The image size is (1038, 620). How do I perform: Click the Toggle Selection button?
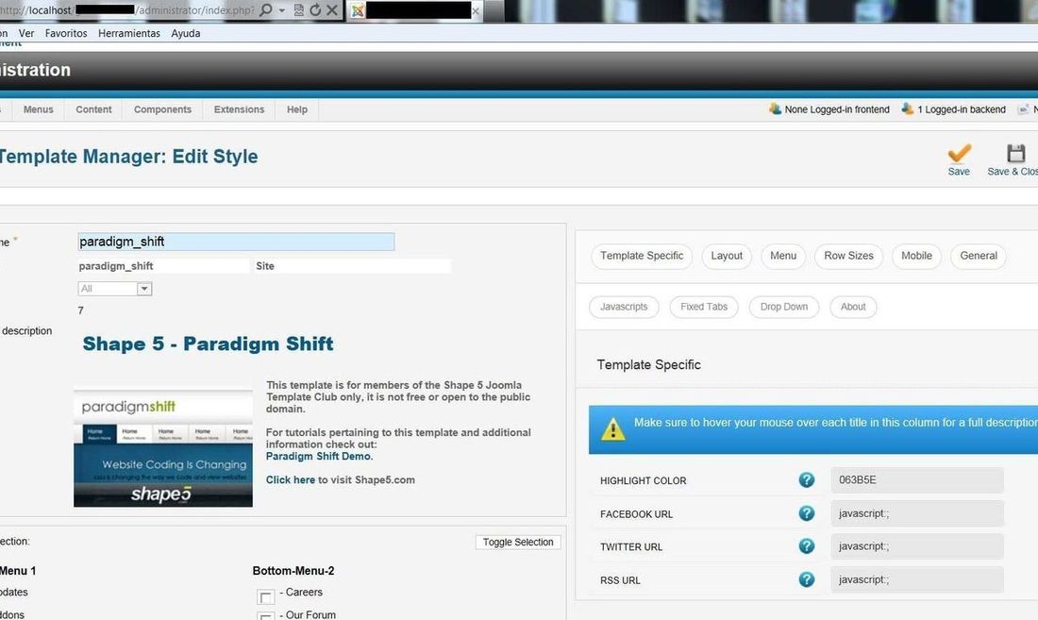point(518,542)
